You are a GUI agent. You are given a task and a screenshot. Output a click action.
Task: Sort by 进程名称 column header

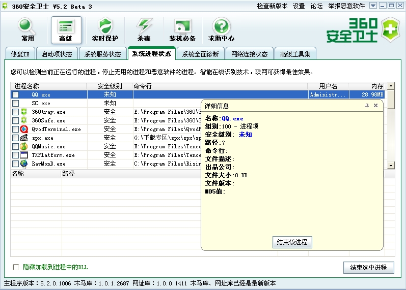(x=48, y=86)
